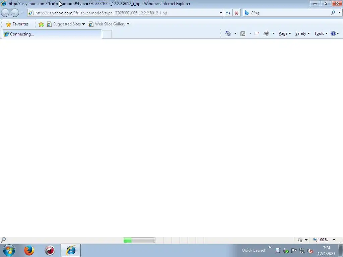Open a new blank tab
343x257 pixels.
click(x=107, y=34)
